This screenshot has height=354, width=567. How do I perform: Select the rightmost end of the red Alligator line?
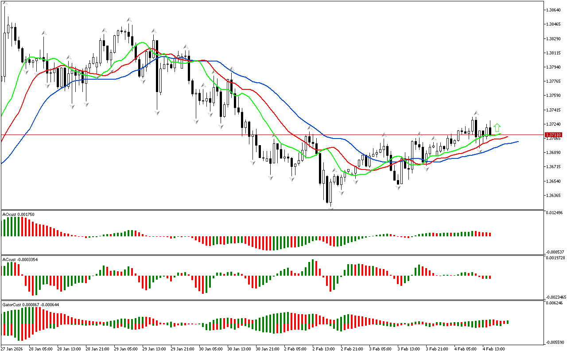click(x=507, y=137)
